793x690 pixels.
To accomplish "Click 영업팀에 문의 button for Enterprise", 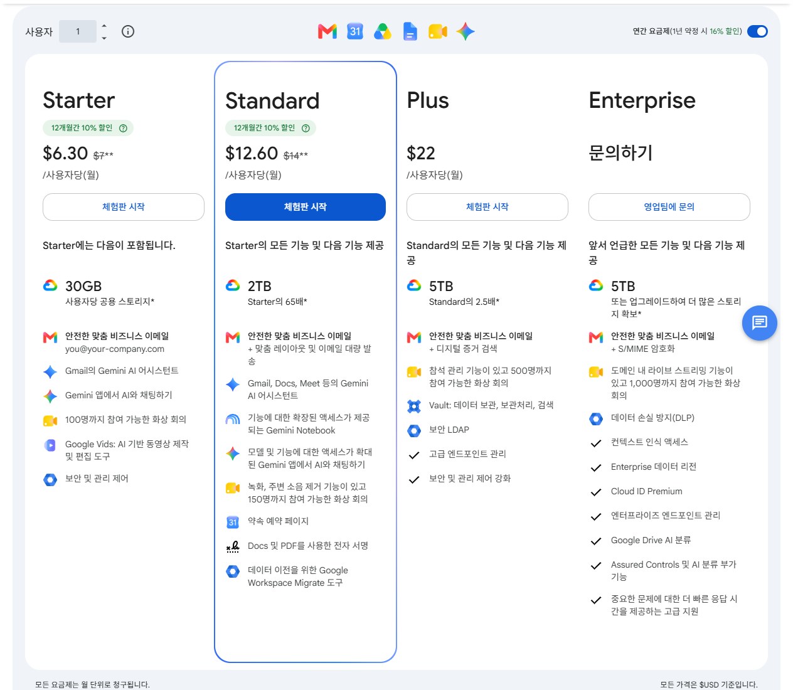I will pos(669,207).
